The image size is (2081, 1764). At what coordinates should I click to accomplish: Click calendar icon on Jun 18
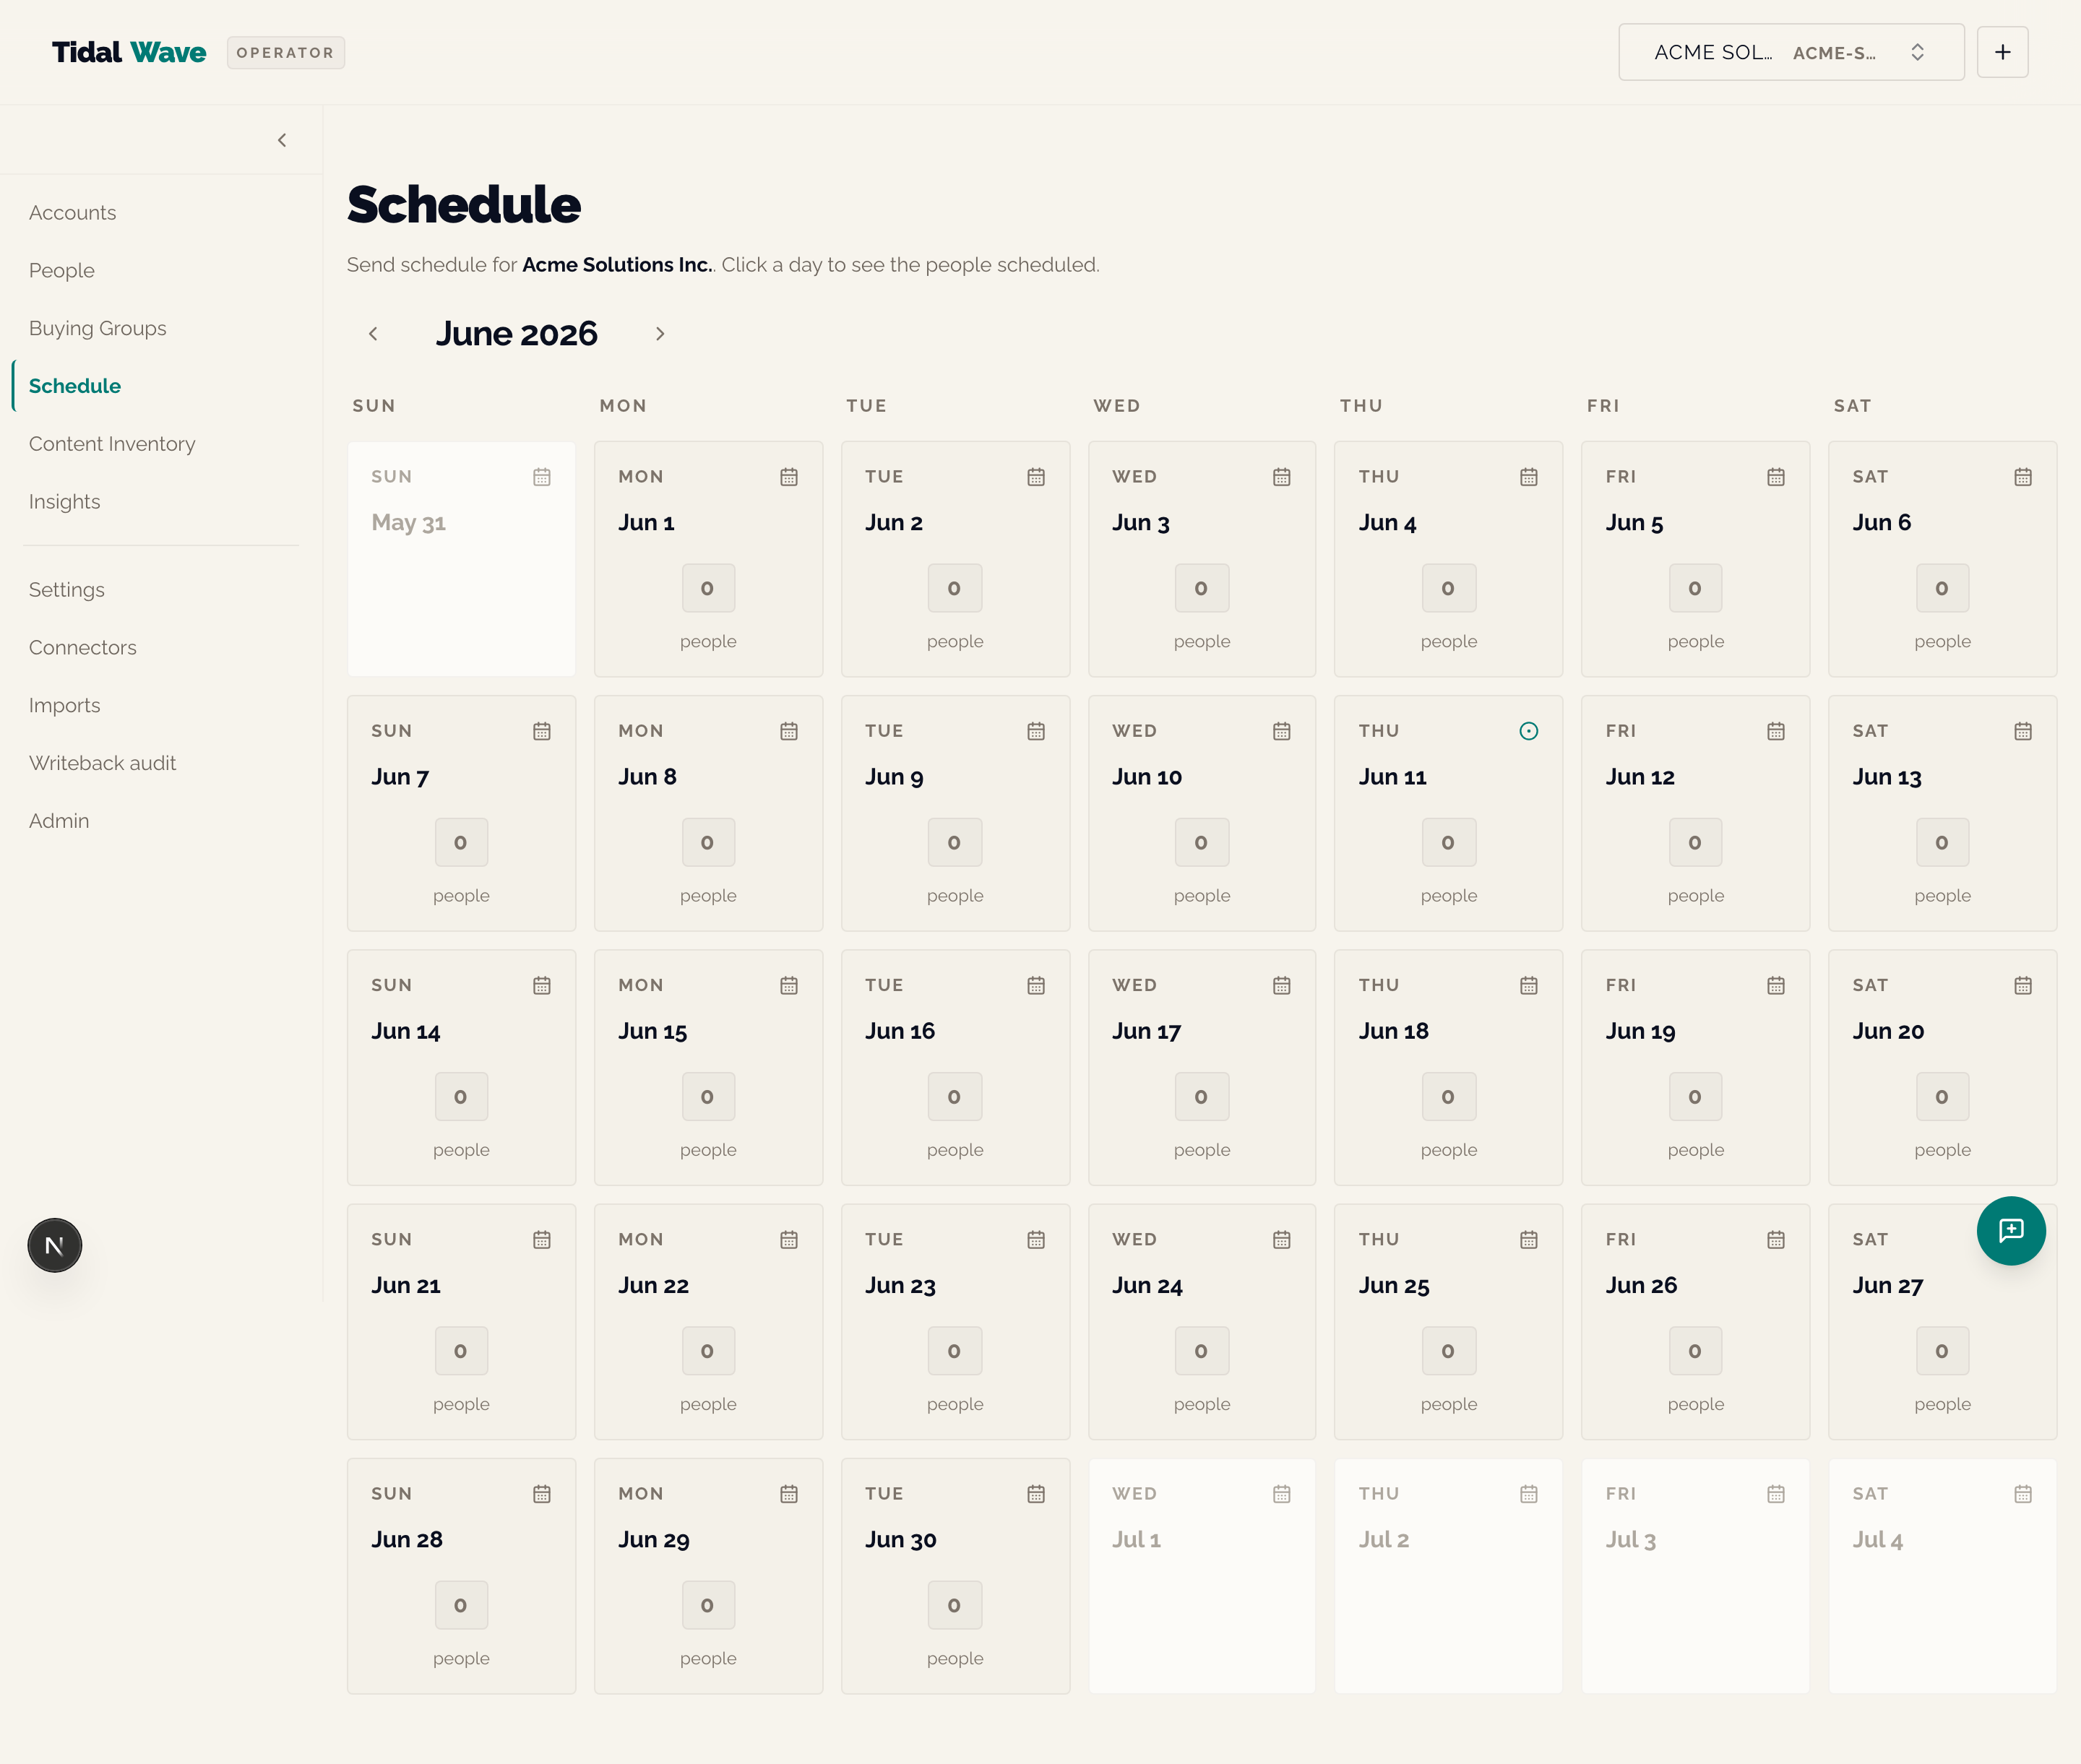point(1529,985)
